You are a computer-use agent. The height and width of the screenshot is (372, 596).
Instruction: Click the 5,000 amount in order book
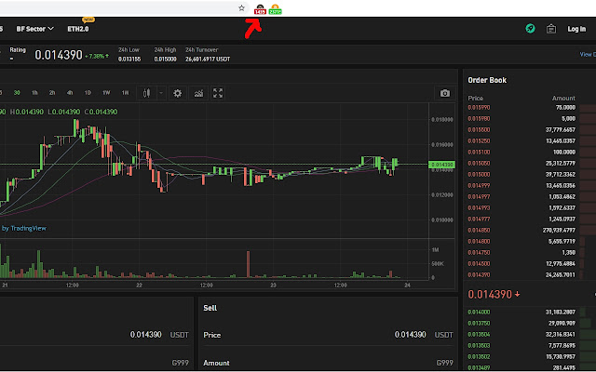click(568, 119)
